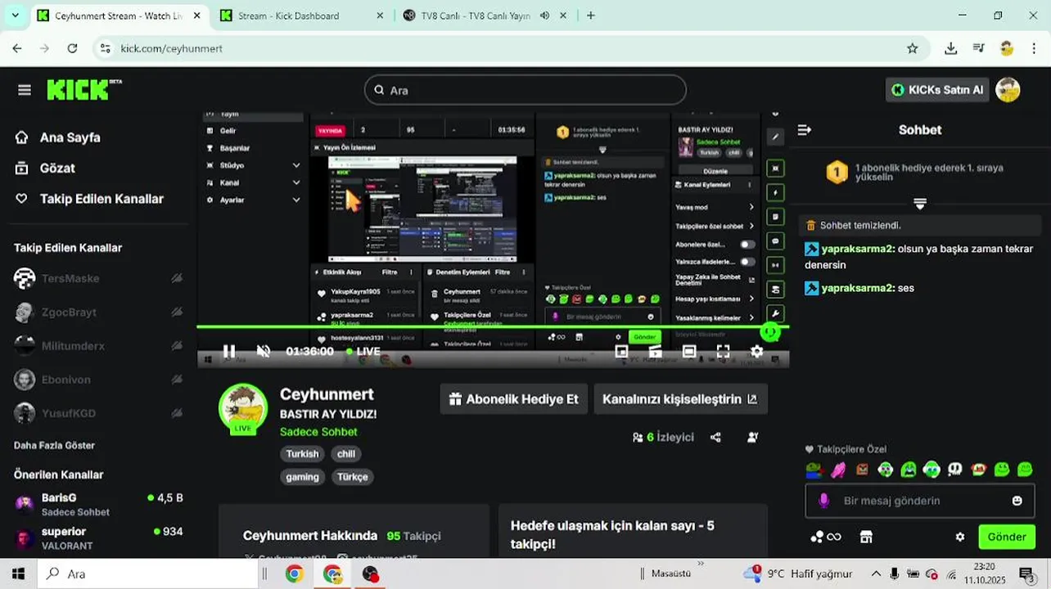
Task: Toggle notifications bell for TersMaske
Action: [177, 278]
